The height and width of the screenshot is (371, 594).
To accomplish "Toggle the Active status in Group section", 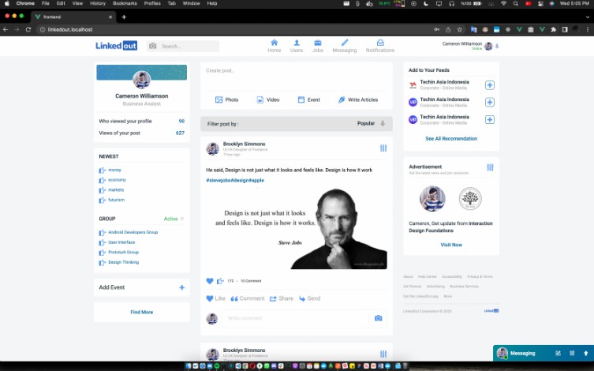I will pyautogui.click(x=174, y=219).
